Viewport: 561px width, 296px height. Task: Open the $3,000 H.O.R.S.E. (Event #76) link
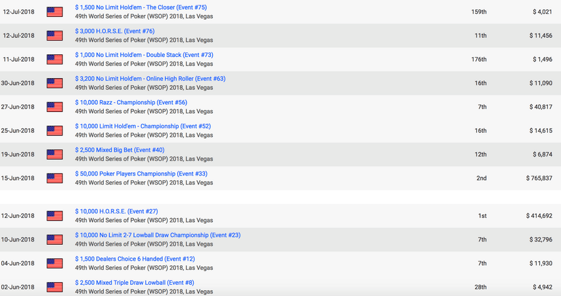coord(115,31)
